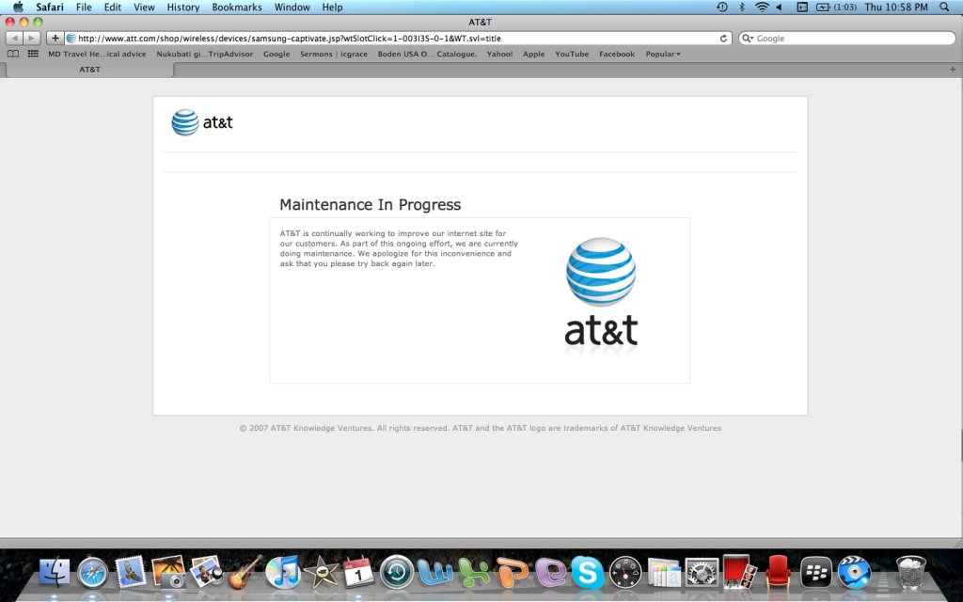963x602 pixels.
Task: Reload the page with the refresh icon
Action: click(723, 38)
